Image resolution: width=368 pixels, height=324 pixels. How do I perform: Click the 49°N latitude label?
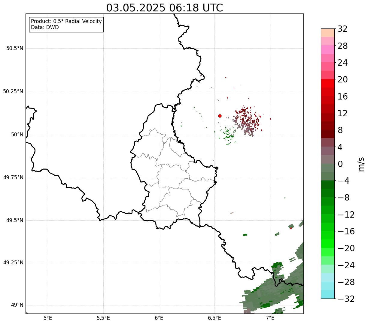coord(17,305)
